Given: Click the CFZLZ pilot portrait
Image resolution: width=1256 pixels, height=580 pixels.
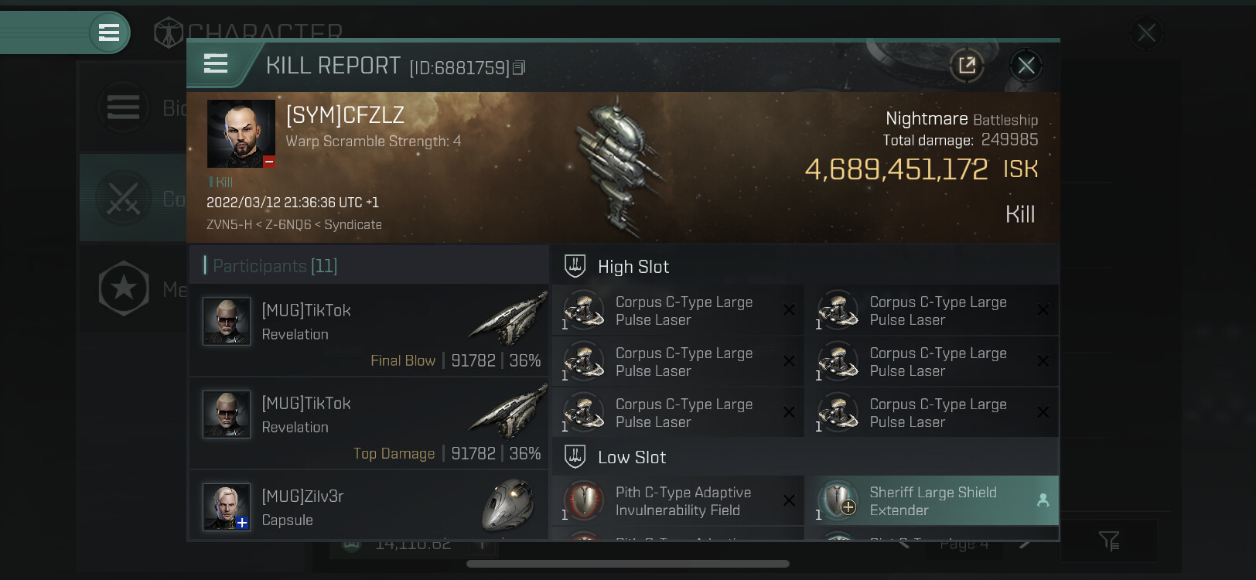Looking at the screenshot, I should (241, 134).
